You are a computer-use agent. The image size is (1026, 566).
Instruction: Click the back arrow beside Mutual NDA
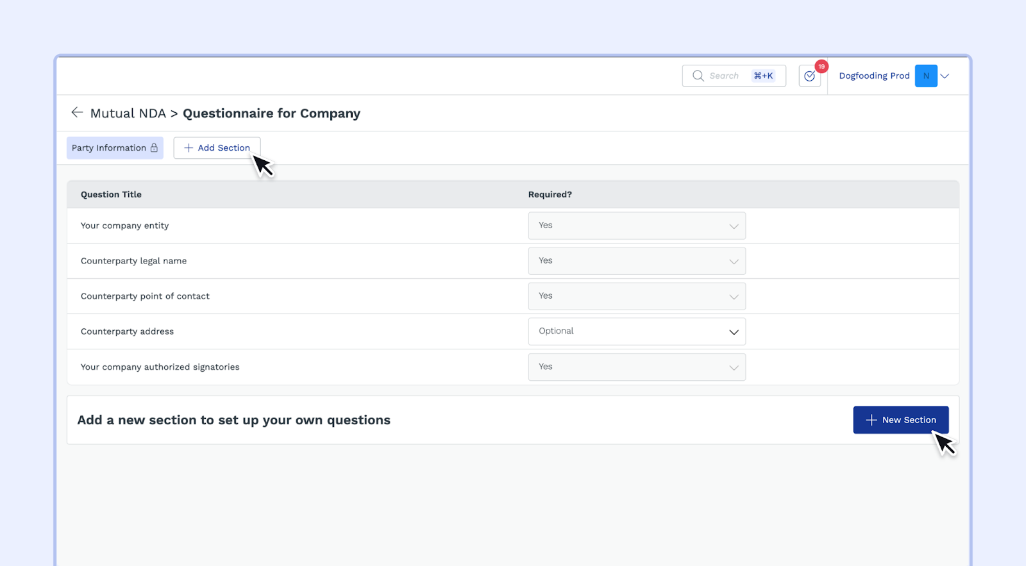[77, 113]
